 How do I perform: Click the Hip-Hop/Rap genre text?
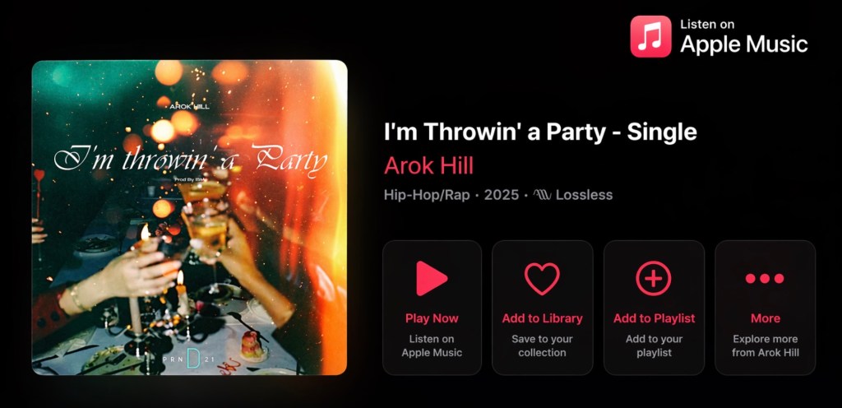tap(428, 195)
